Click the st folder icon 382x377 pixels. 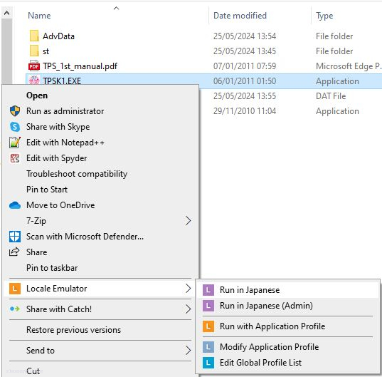pos(34,51)
